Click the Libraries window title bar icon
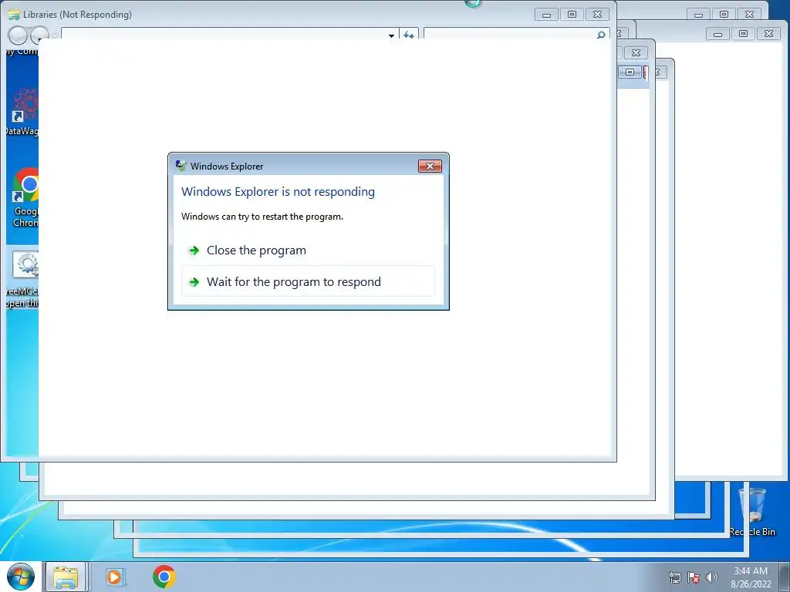The height and width of the screenshot is (592, 790). click(14, 15)
